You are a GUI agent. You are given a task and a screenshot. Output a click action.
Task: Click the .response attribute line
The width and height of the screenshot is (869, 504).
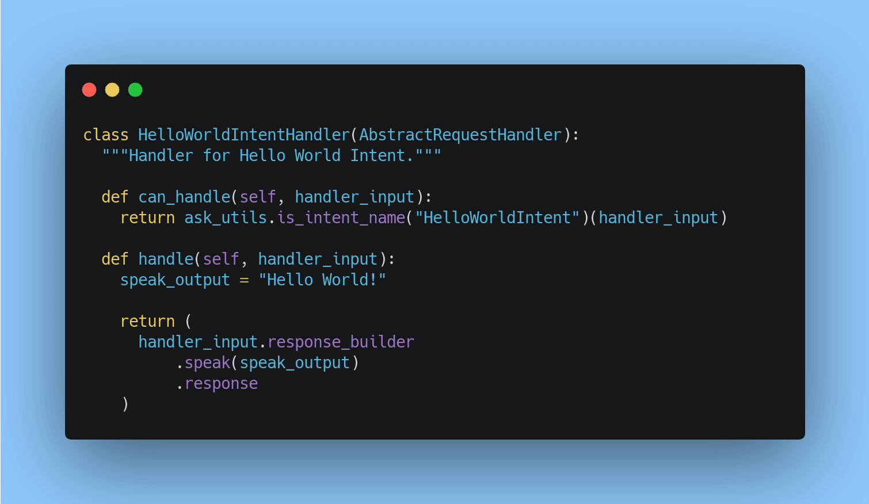point(216,384)
